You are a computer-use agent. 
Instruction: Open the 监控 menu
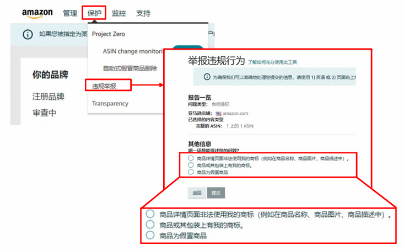click(x=119, y=13)
